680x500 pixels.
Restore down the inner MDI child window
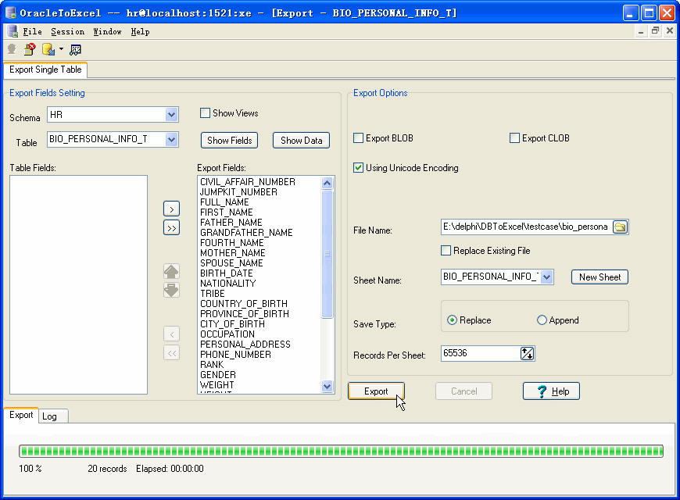[655, 30]
